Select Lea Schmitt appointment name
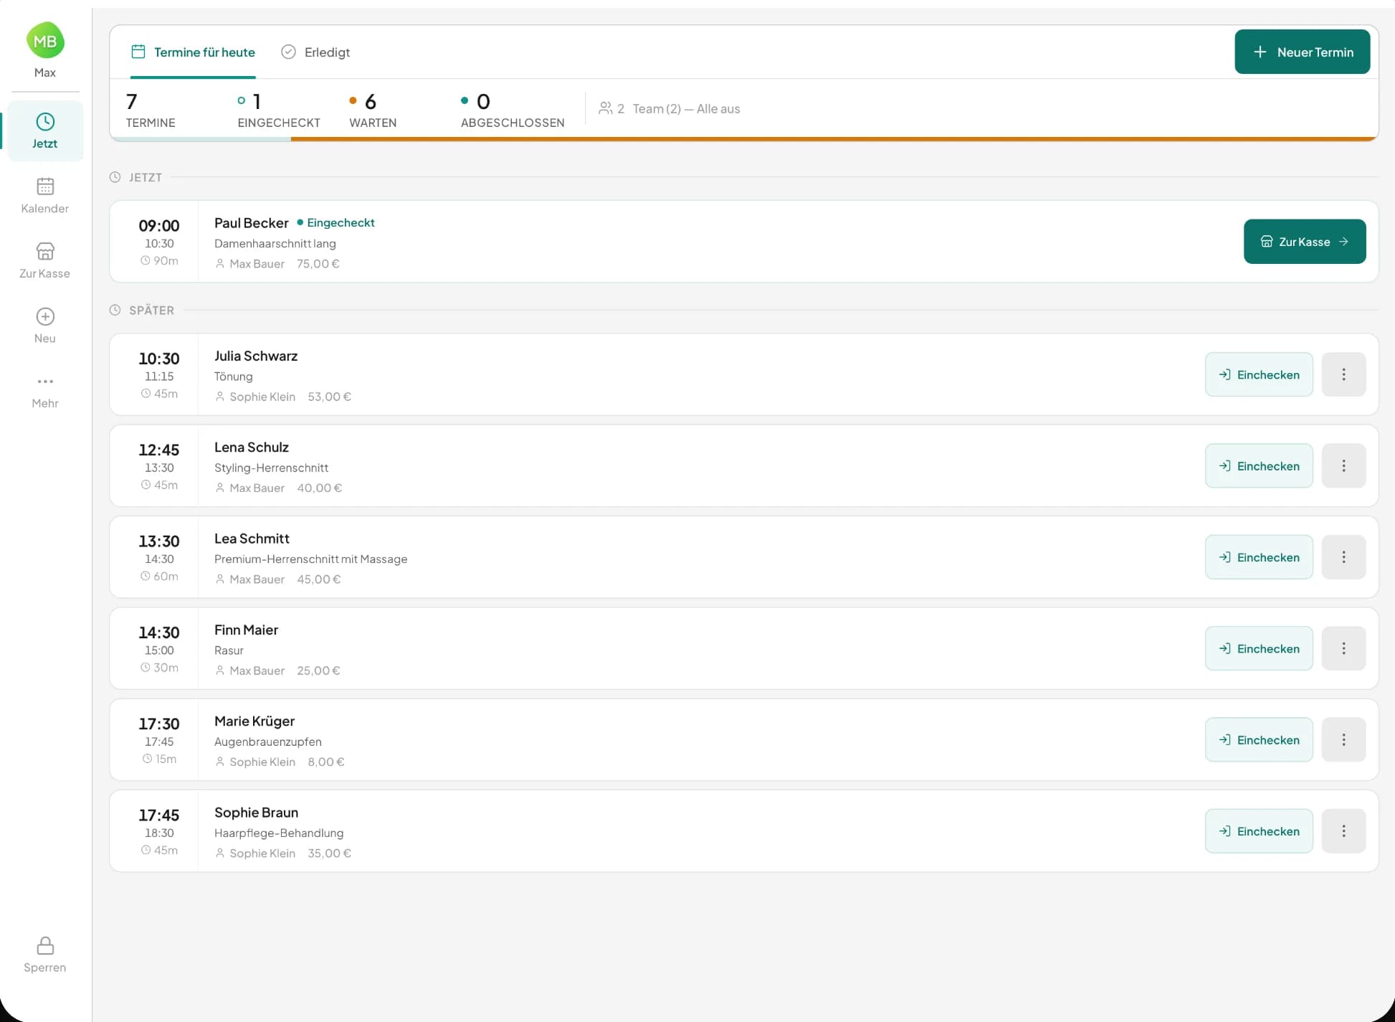The image size is (1395, 1022). pos(252,539)
